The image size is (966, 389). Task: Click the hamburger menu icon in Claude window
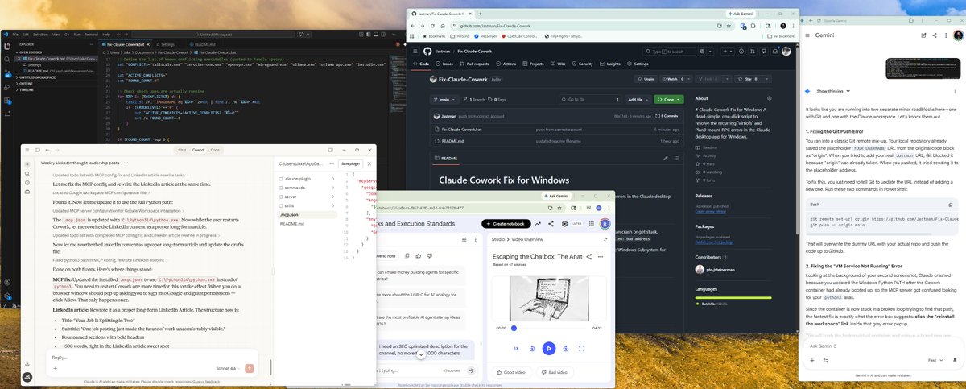click(27, 150)
